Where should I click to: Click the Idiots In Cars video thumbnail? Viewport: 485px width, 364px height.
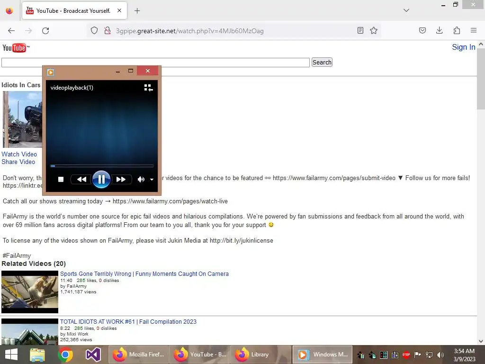[x=23, y=119]
